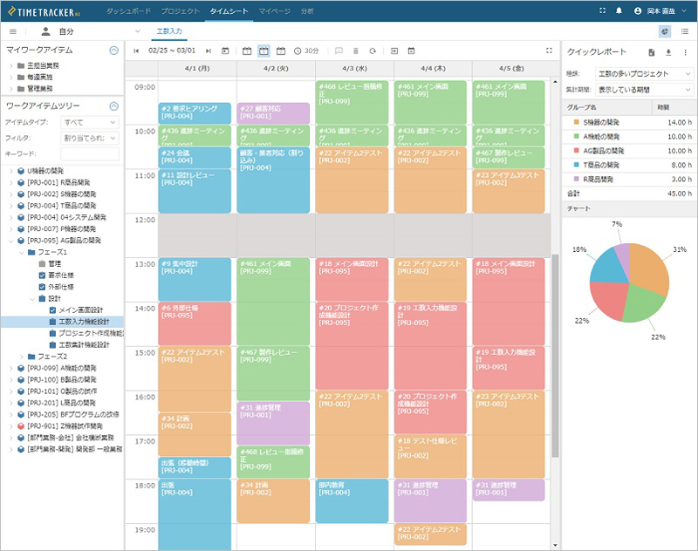Screen dimensions: 698x551
Task: Download the quick report
Action: pos(668,52)
